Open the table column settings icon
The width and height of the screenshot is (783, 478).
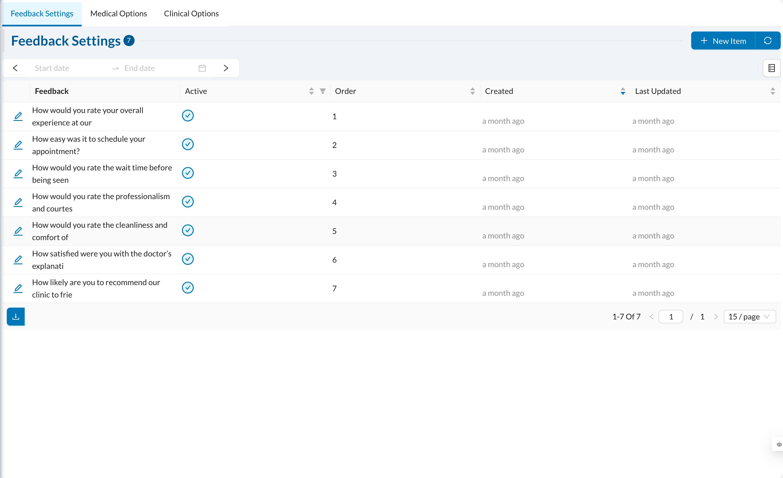(x=771, y=68)
